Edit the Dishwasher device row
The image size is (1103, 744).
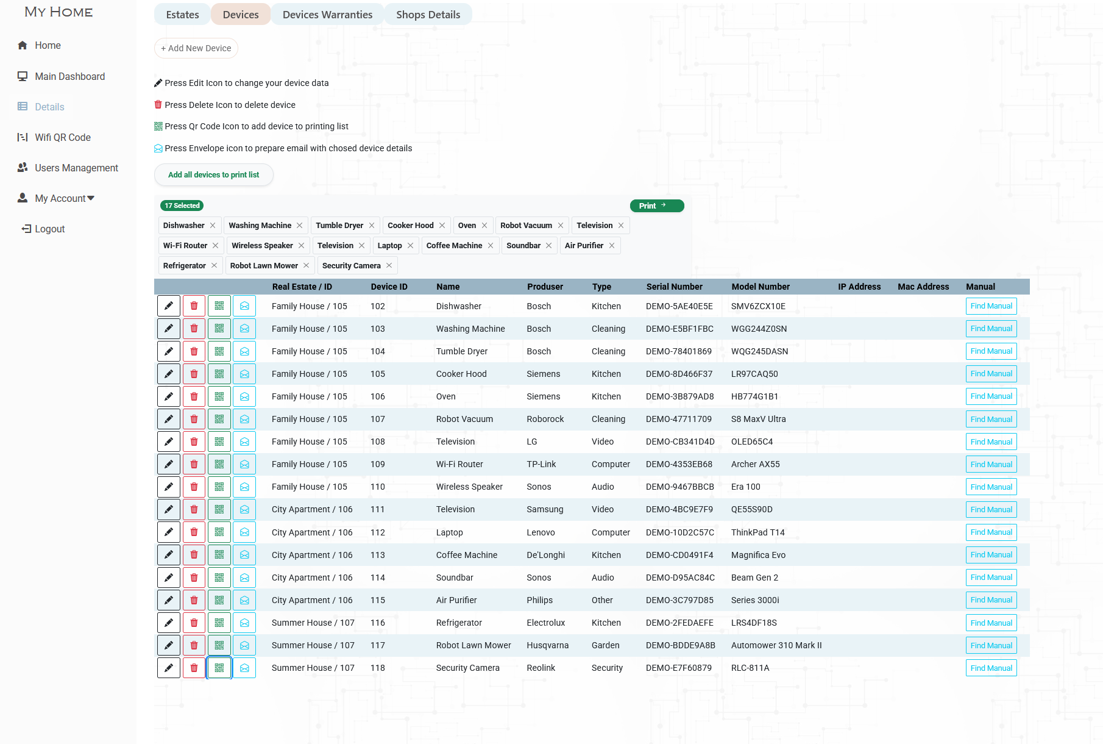[169, 306]
